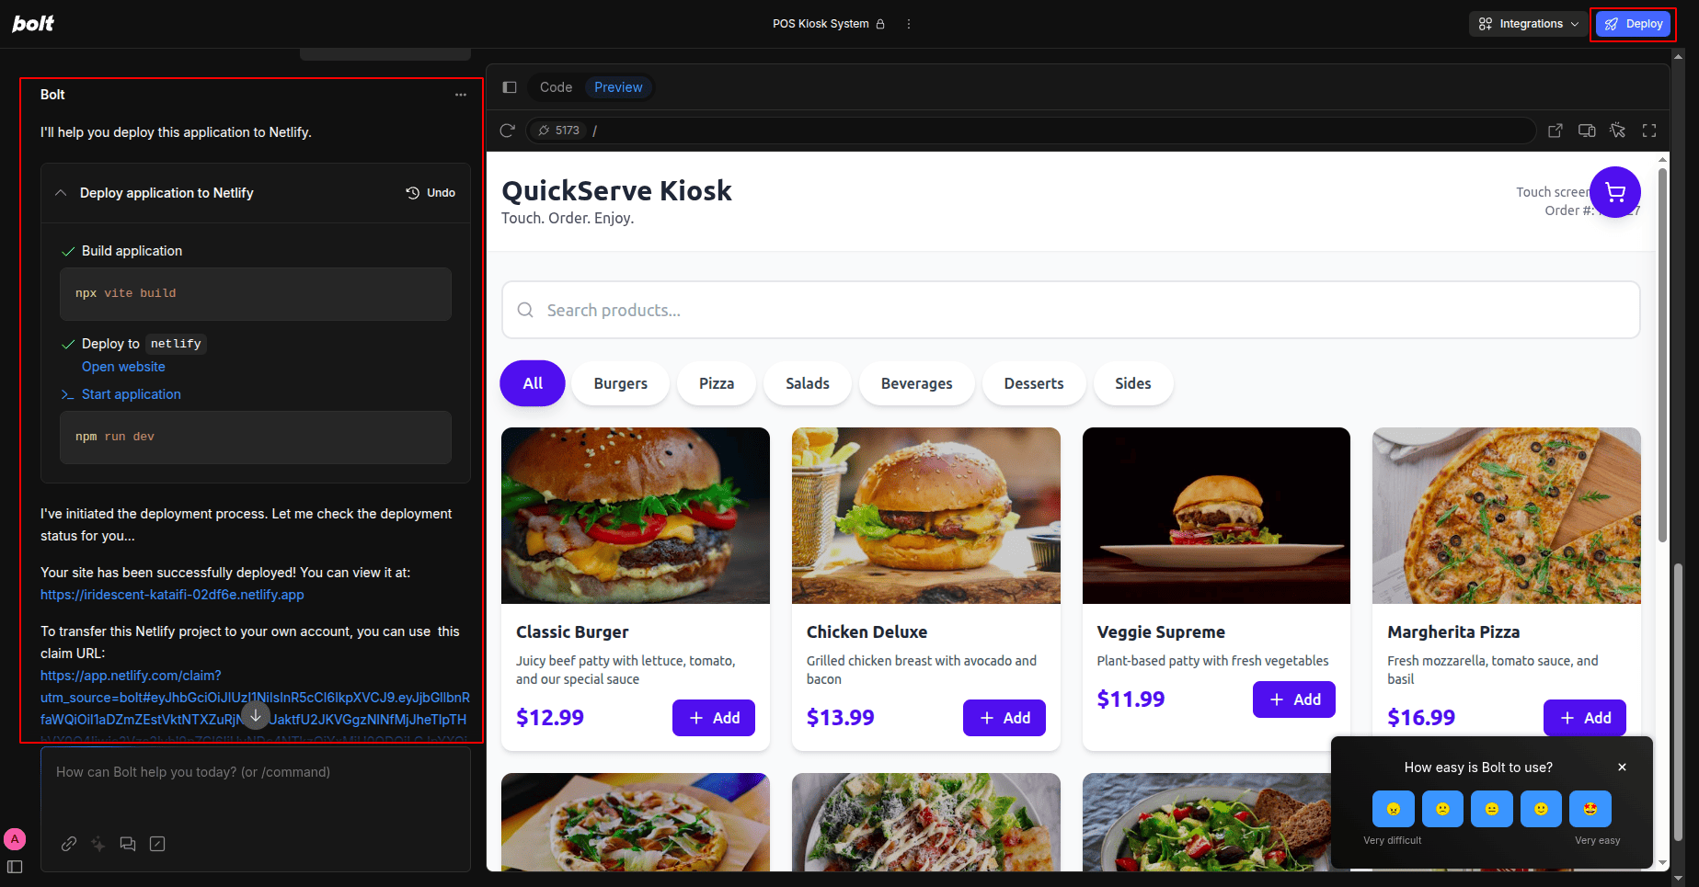Viewport: 1699px width, 887px height.
Task: Switch workbench to Code view
Action: coord(556,87)
